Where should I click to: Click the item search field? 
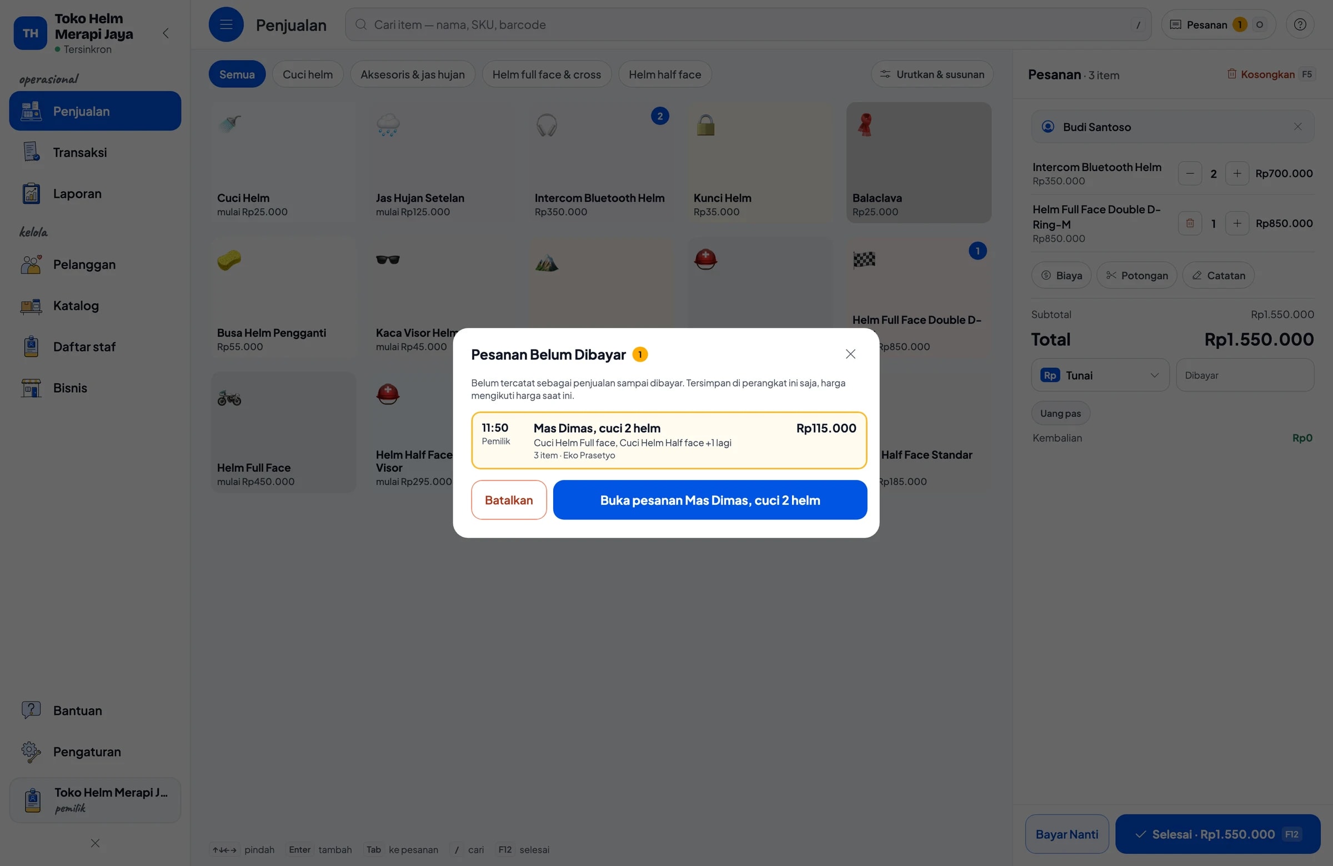748,24
